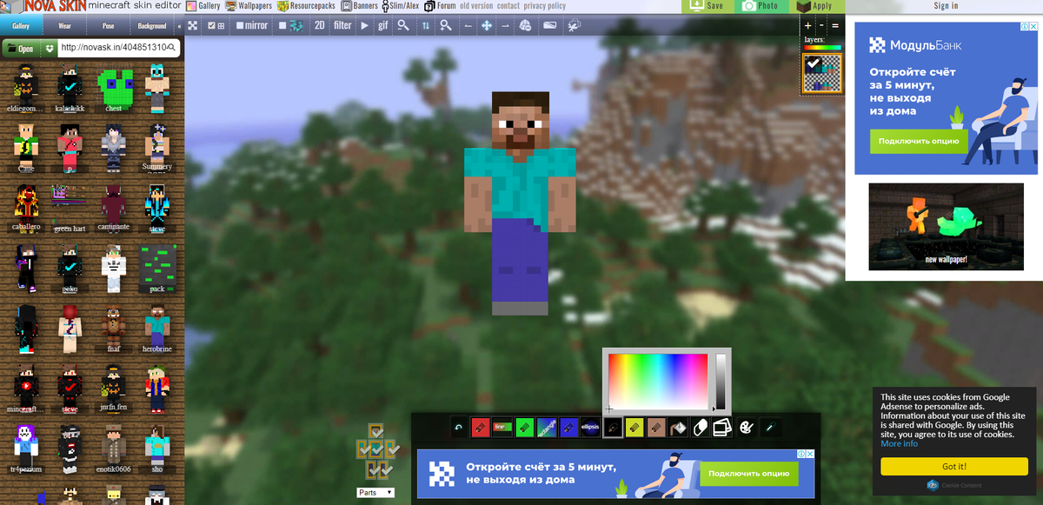
Task: Switch to the Gallery tab
Action: tap(20, 26)
